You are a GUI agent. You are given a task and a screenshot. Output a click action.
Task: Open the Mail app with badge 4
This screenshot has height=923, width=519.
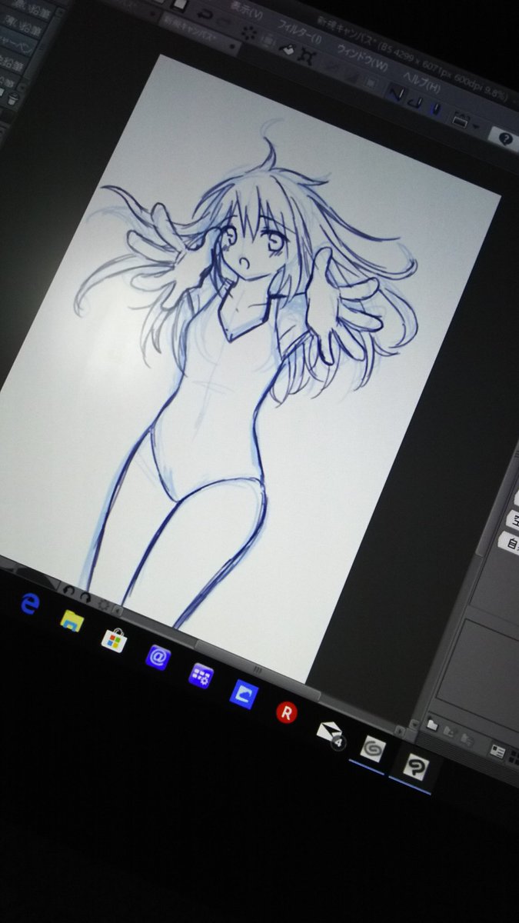click(328, 732)
